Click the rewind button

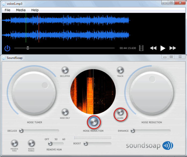click(153, 48)
